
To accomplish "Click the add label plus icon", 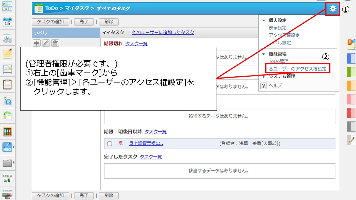I will tap(37, 43).
